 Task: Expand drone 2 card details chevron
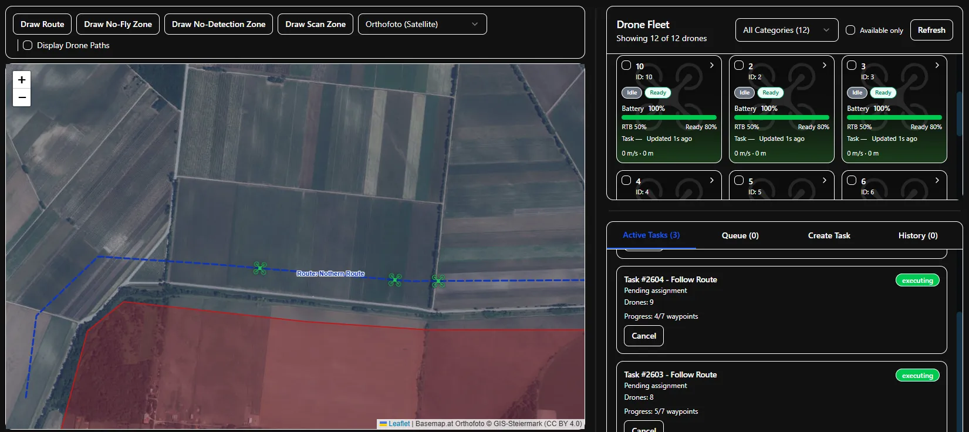tap(824, 65)
